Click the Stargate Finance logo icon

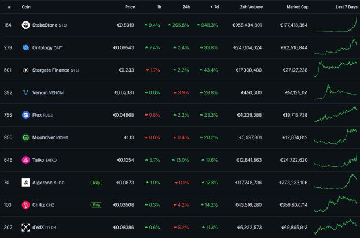click(x=25, y=70)
